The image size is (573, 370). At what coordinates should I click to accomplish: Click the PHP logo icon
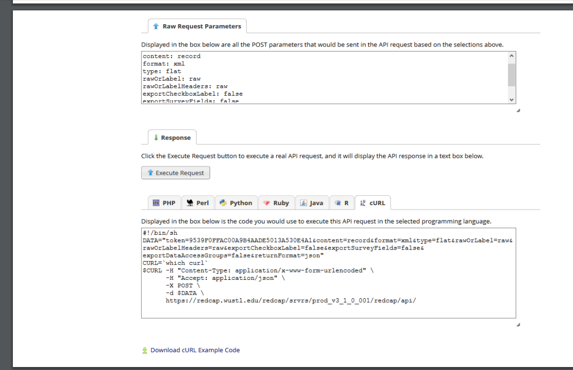[155, 202]
